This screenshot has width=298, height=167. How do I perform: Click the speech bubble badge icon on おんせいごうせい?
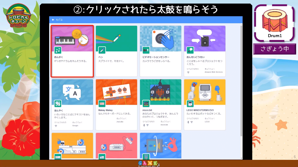(190, 50)
